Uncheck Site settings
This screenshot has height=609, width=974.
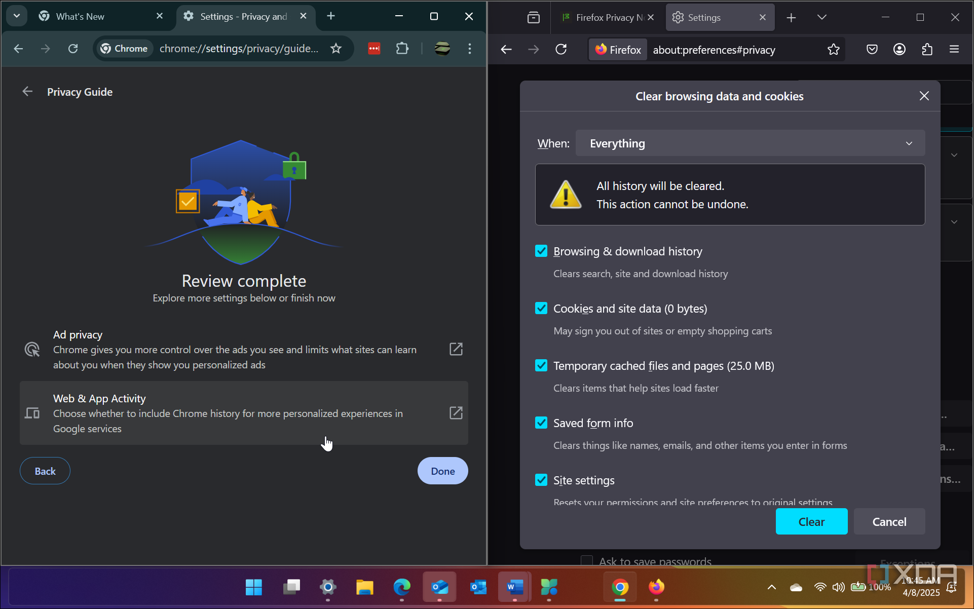click(541, 480)
